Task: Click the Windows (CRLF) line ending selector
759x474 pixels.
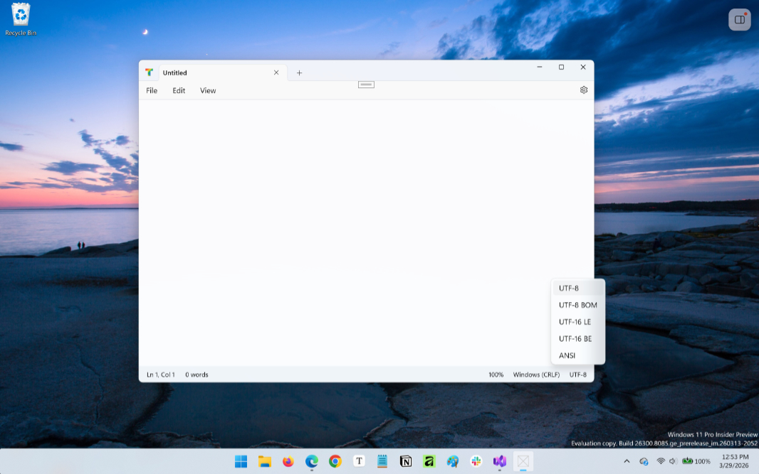Action: (536, 375)
